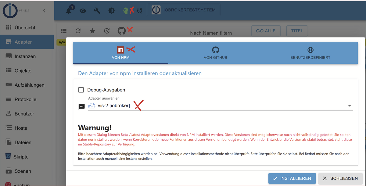Click the Installieren button
The width and height of the screenshot is (366, 186).
tap(291, 178)
